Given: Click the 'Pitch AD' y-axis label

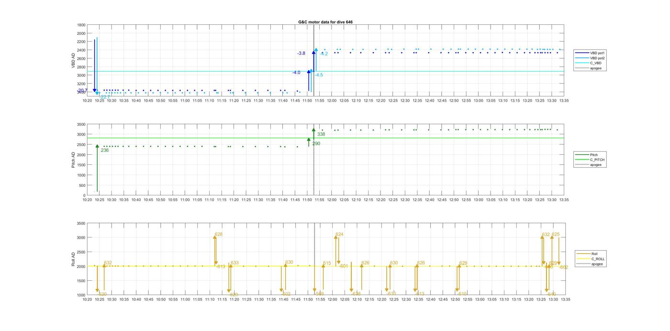Looking at the screenshot, I should (x=74, y=160).
